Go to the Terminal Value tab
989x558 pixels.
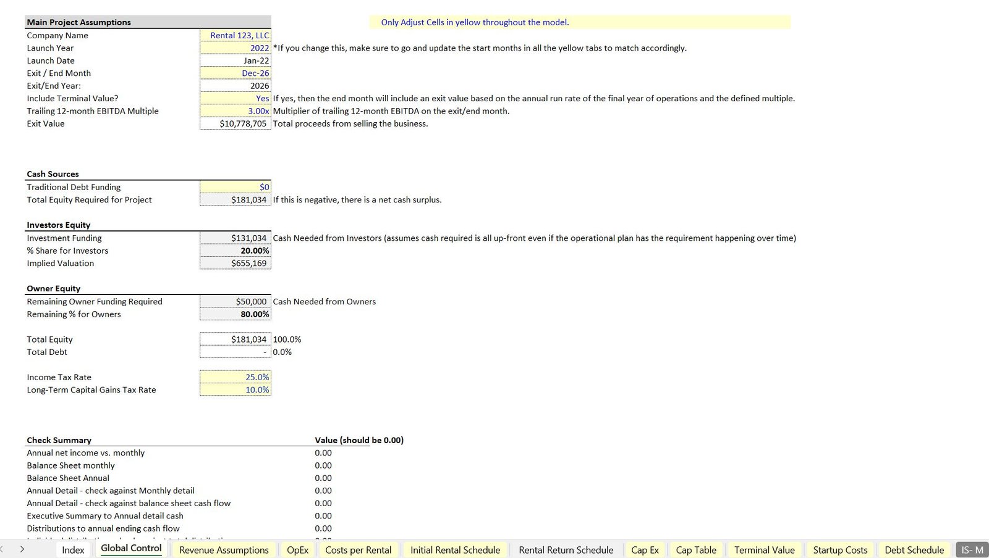[764, 550]
